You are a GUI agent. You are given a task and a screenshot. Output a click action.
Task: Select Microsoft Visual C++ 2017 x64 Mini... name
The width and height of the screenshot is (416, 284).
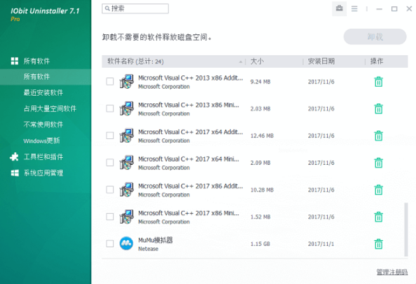tap(188, 159)
